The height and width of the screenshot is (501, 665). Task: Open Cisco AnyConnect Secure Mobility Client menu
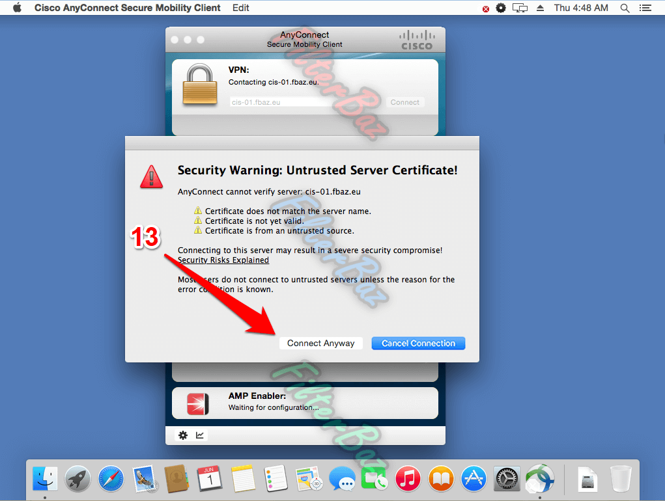127,8
